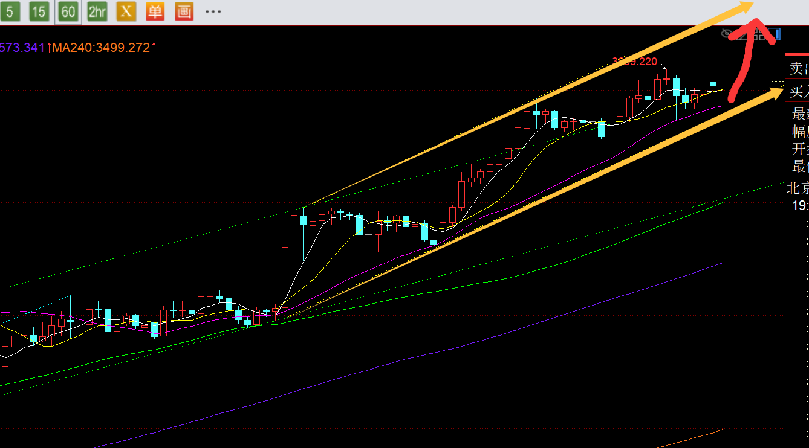Click the large cyan candle below the price high
809x448 pixels.
click(x=676, y=87)
